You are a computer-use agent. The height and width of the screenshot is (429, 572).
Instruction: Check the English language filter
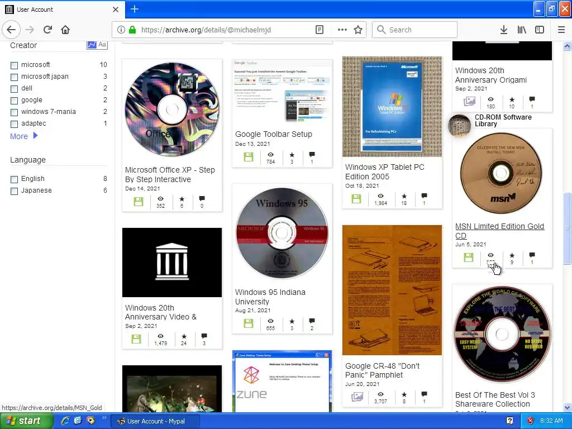[14, 179]
